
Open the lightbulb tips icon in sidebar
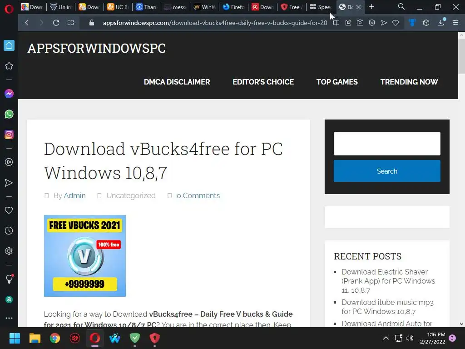(x=9, y=279)
